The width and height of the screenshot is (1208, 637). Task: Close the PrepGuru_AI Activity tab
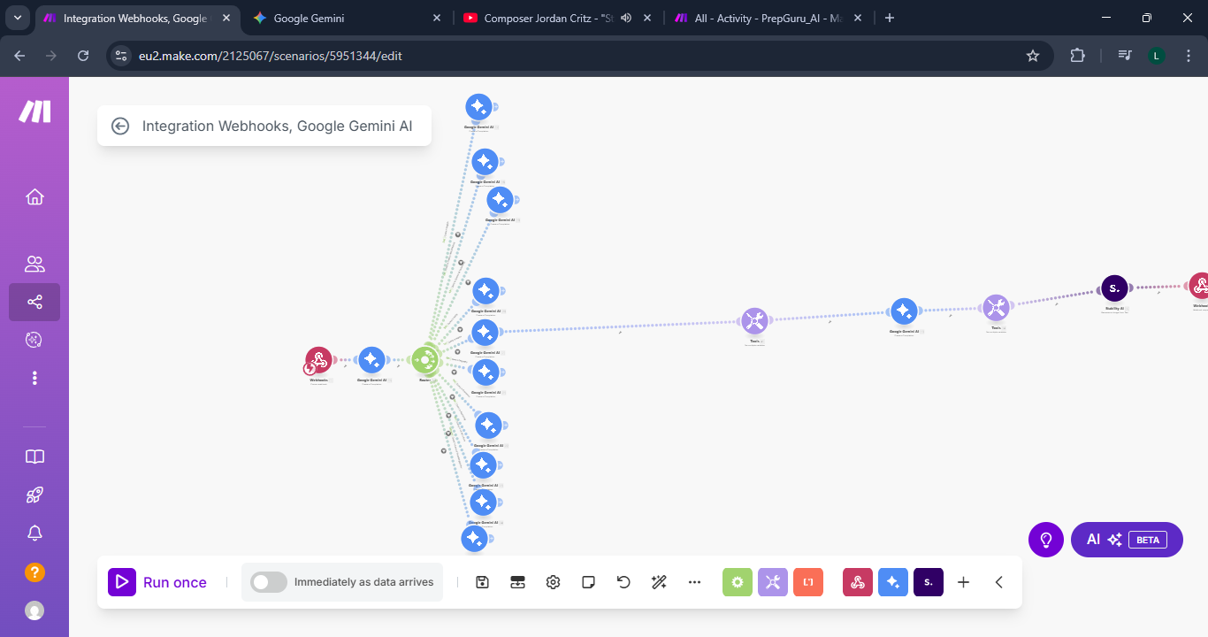859,18
